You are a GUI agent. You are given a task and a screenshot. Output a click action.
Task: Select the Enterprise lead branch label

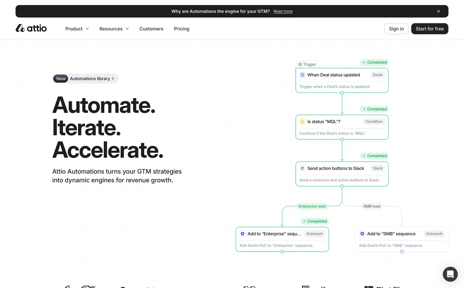[x=312, y=206]
